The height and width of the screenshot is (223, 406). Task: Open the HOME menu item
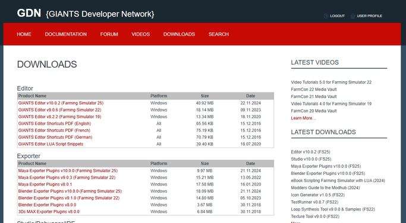tap(24, 34)
